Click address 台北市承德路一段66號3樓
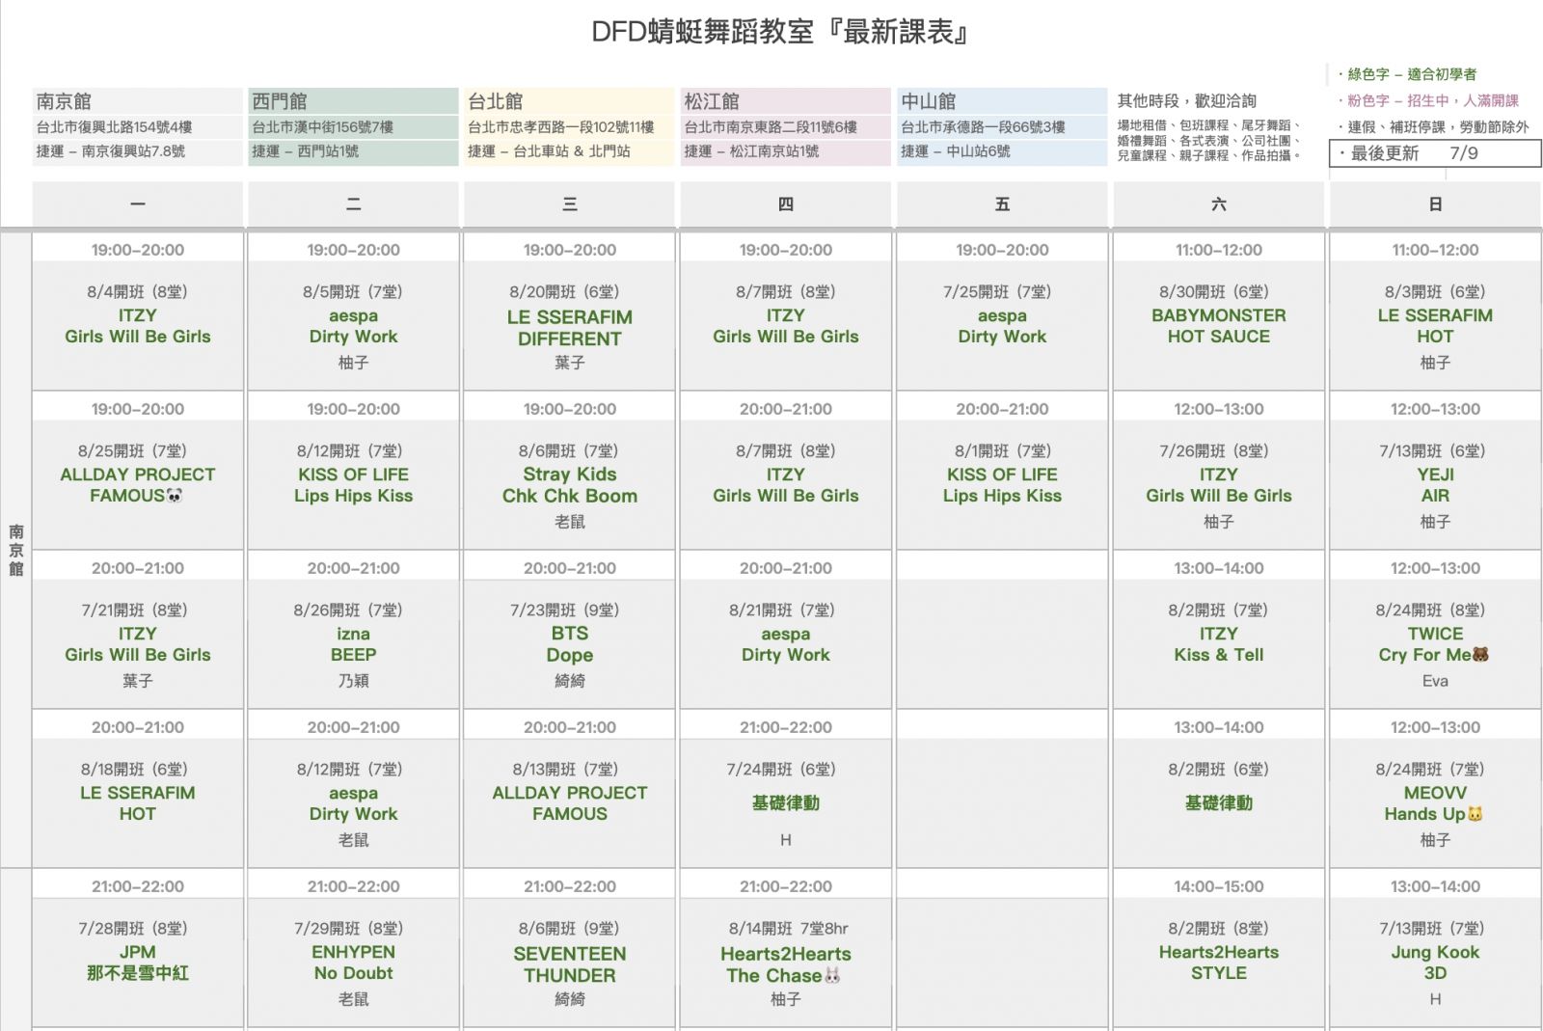 (x=983, y=127)
